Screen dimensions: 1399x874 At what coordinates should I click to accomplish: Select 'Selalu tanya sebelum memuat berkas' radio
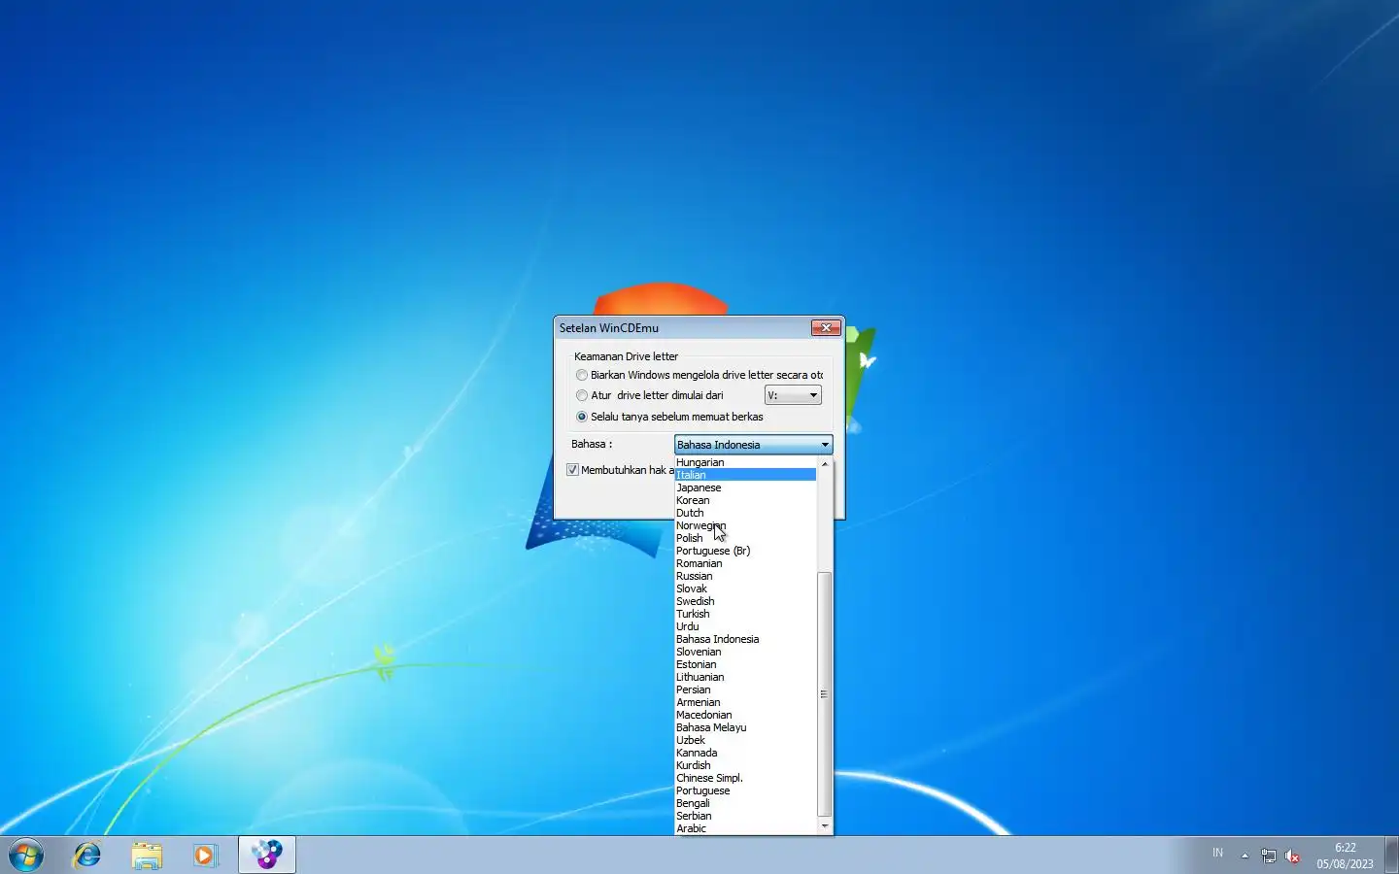(x=582, y=417)
